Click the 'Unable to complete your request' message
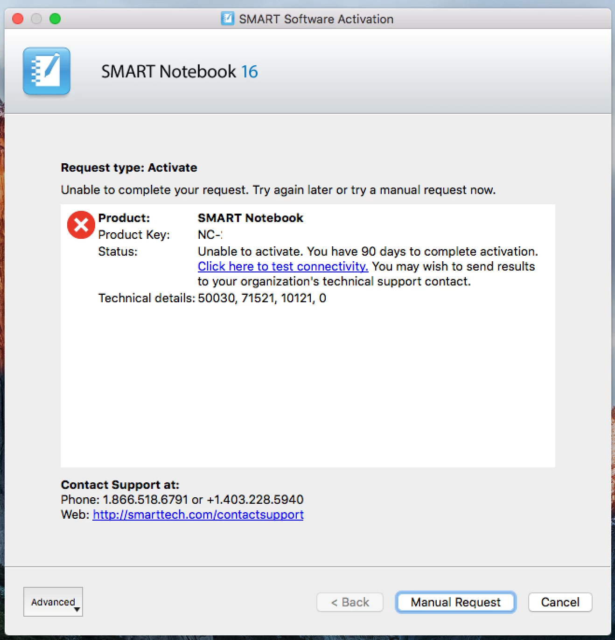 click(x=278, y=190)
